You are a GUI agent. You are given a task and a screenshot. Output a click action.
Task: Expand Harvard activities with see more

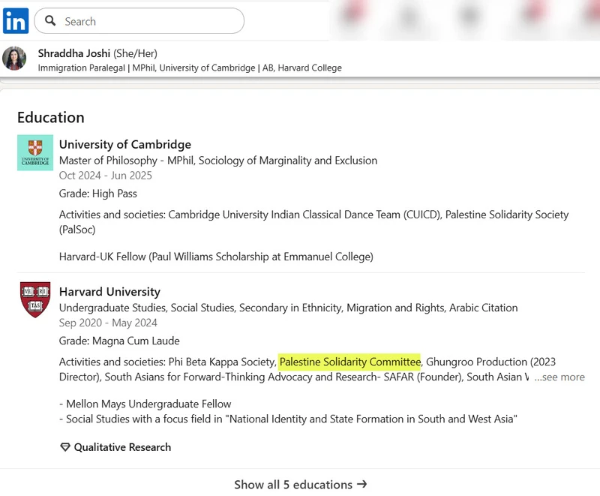pos(559,377)
